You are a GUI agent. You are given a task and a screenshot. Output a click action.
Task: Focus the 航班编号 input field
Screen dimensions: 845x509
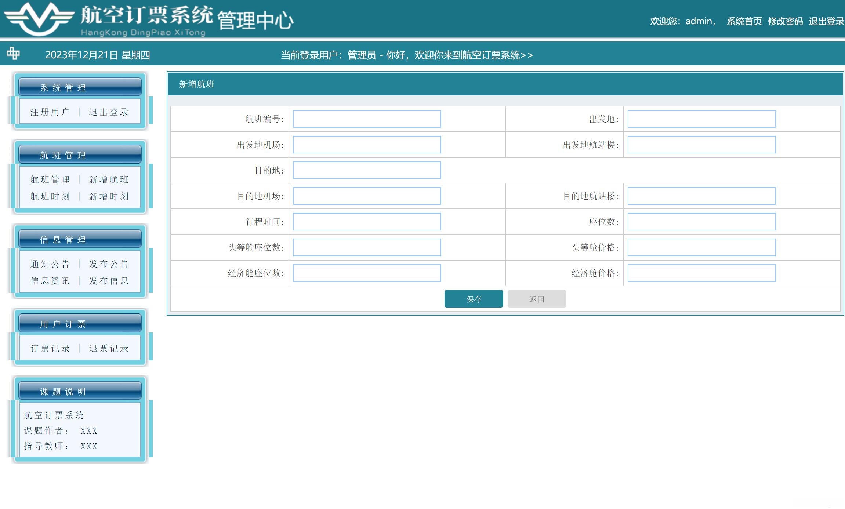coord(367,119)
